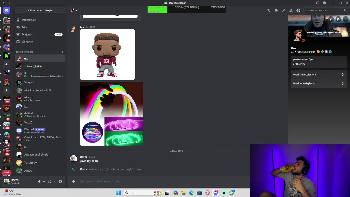Open the 'Sohbet bul ya da başlat' search
350x197 pixels.
(x=40, y=10)
